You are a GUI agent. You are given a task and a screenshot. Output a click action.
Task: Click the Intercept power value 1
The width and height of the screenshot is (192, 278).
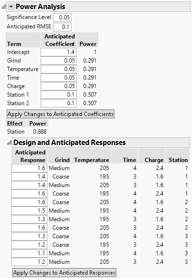tap(95, 52)
